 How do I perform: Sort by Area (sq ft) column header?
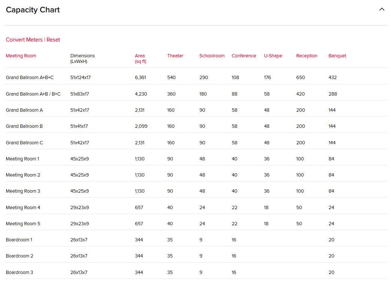pos(141,58)
